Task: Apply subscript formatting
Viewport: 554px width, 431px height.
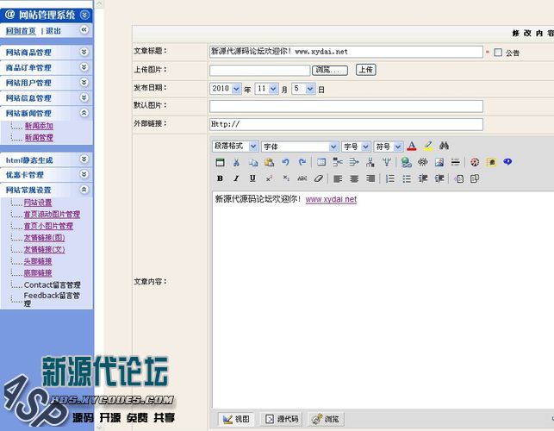Action: pyautogui.click(x=285, y=178)
